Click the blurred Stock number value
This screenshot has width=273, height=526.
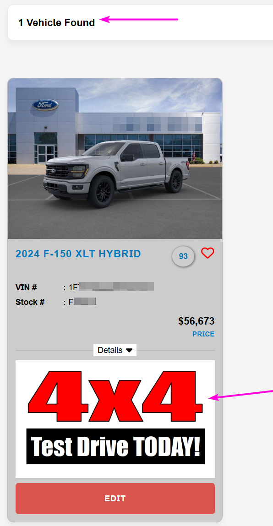coord(82,302)
